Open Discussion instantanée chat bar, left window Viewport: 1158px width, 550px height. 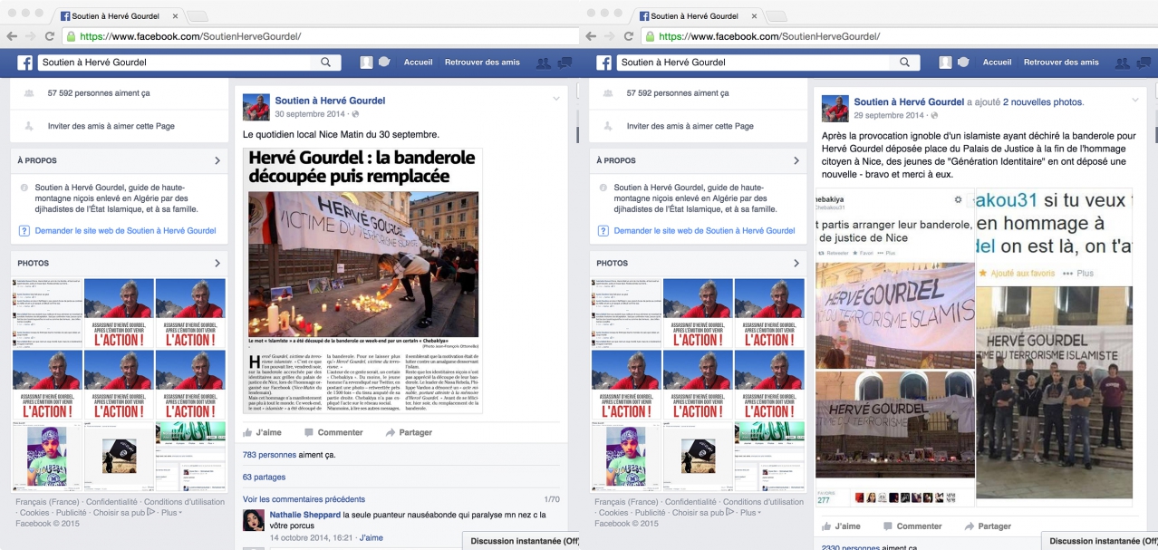tap(522, 541)
